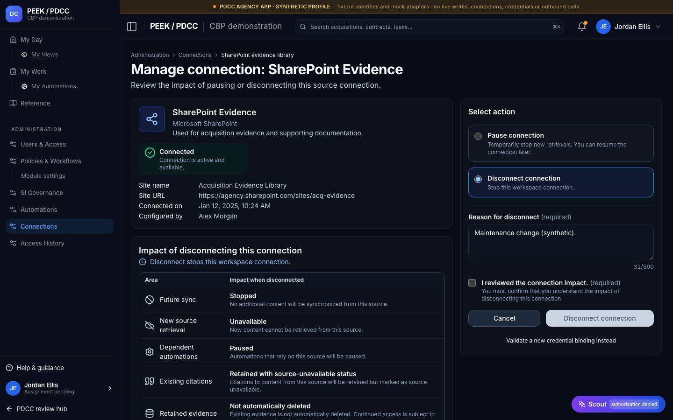Open the Automations admin item
Image resolution: width=673 pixels, height=420 pixels.
tap(59, 210)
